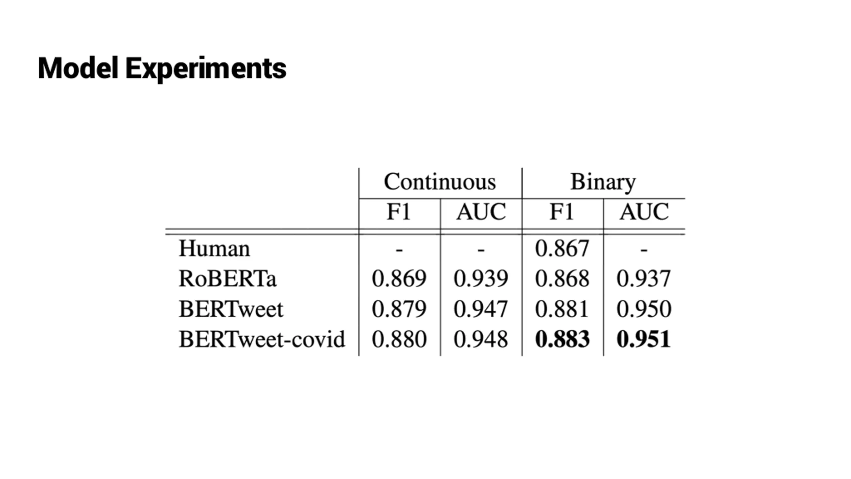Click the F1 header under Continuous

(399, 212)
